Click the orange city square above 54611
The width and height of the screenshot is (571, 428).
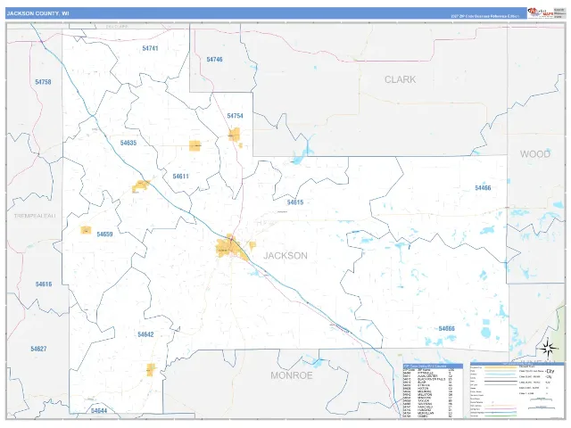point(194,145)
